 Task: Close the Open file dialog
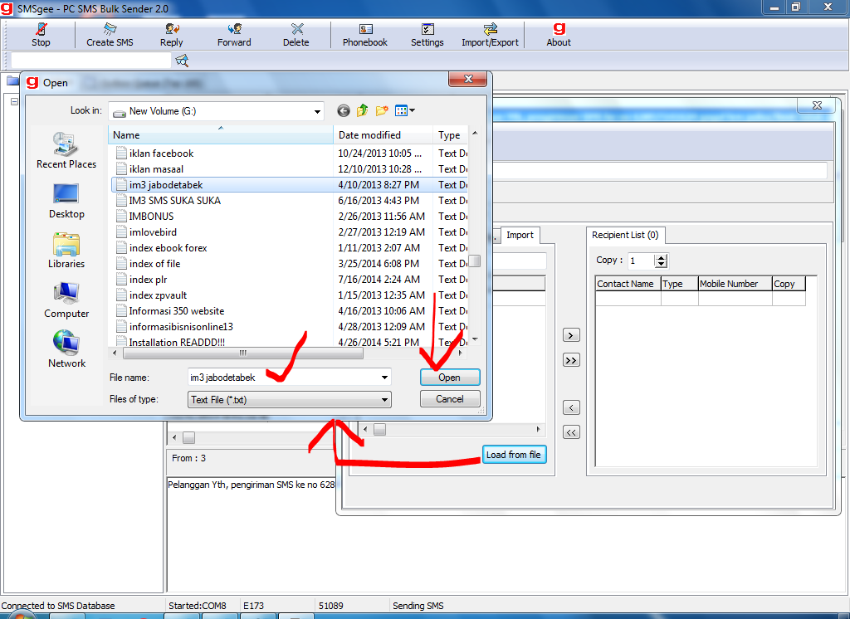pos(468,79)
